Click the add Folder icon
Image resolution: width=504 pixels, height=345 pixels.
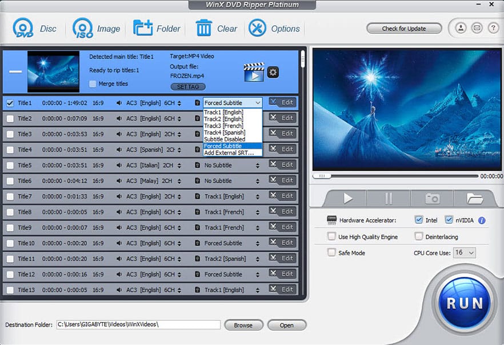pyautogui.click(x=143, y=28)
